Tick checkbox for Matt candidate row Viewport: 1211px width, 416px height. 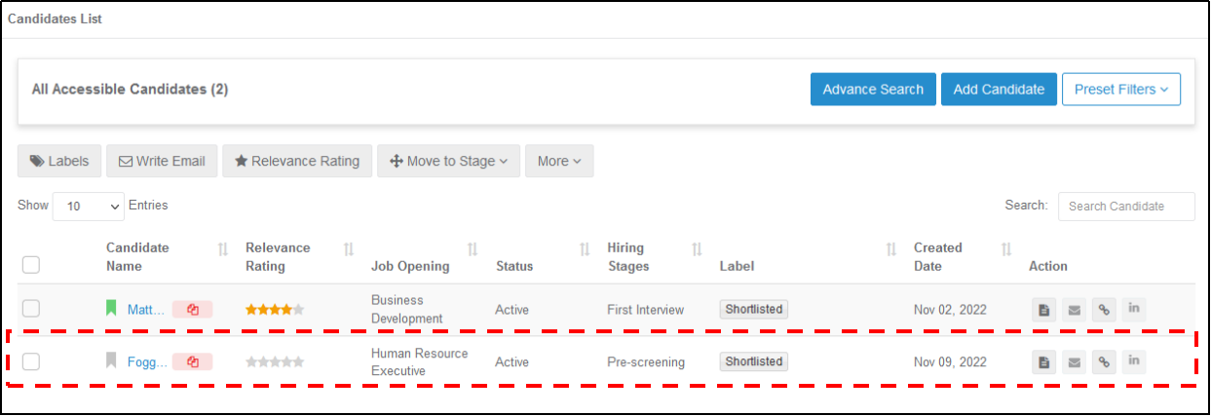31,309
